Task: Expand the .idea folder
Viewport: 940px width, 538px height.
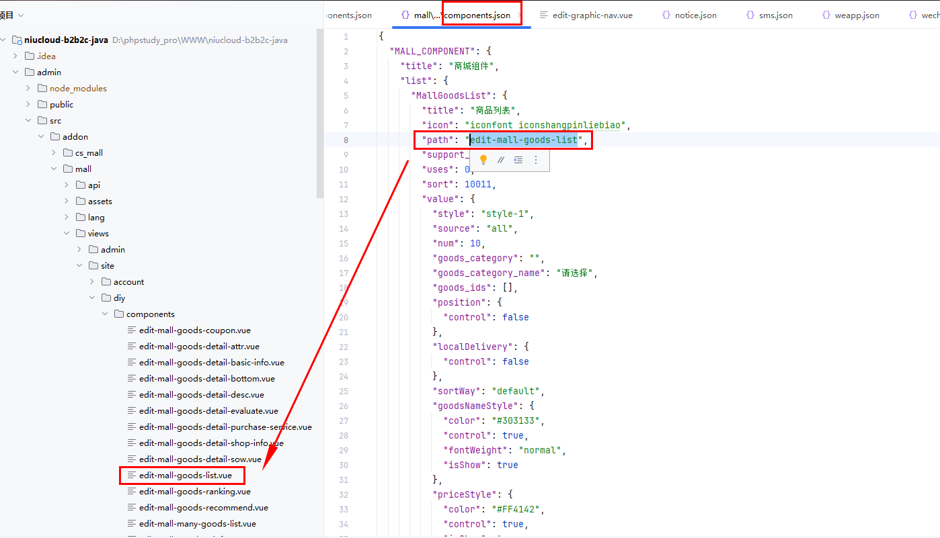Action: (15, 56)
